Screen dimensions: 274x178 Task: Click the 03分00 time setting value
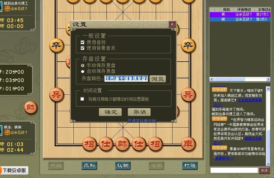[x=15, y=80]
